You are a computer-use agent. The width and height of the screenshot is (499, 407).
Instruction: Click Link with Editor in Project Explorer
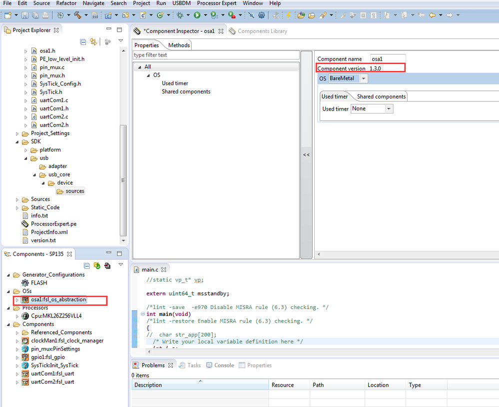(x=93, y=42)
